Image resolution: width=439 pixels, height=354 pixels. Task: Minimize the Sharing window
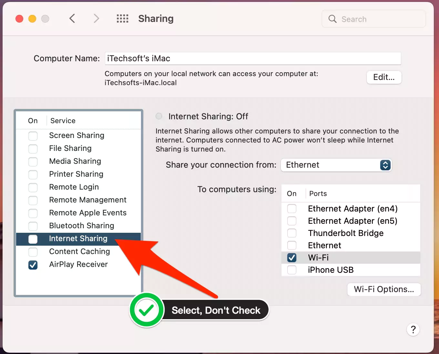click(32, 19)
